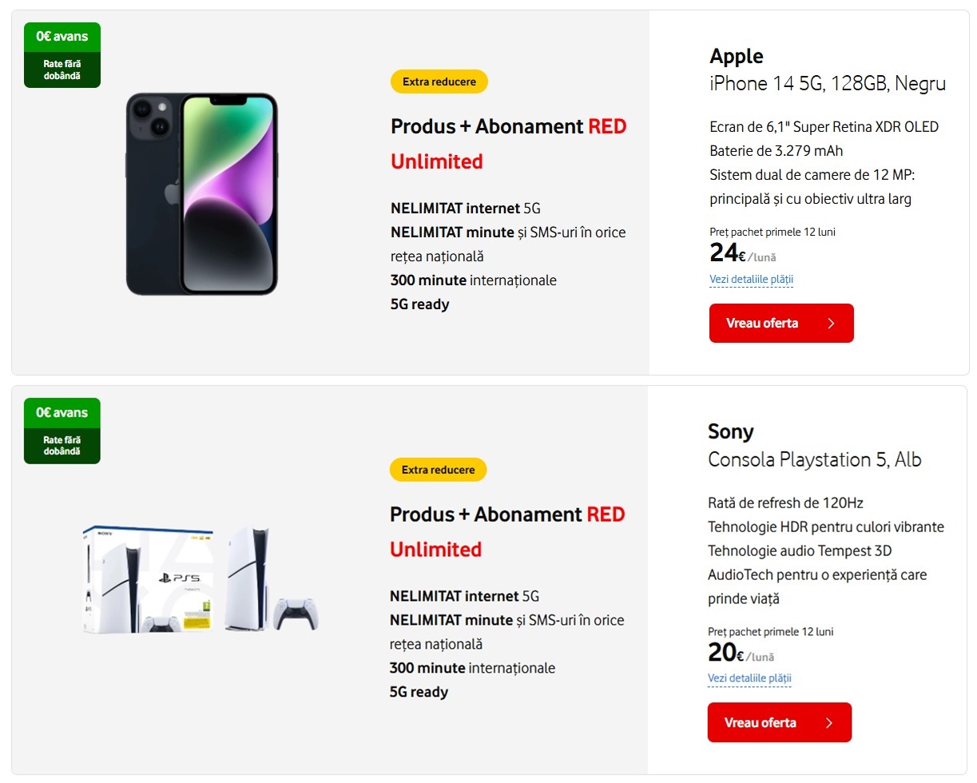Click '0€ avans' badge on PlayStation card
This screenshot has height=783, width=977.
pos(62,413)
